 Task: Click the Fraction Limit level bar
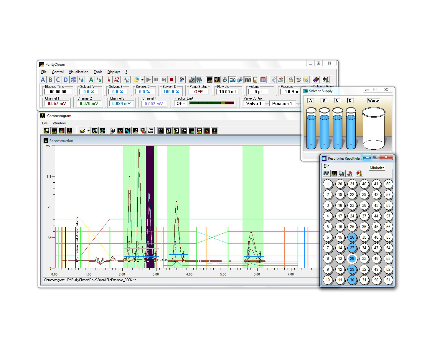(211, 103)
